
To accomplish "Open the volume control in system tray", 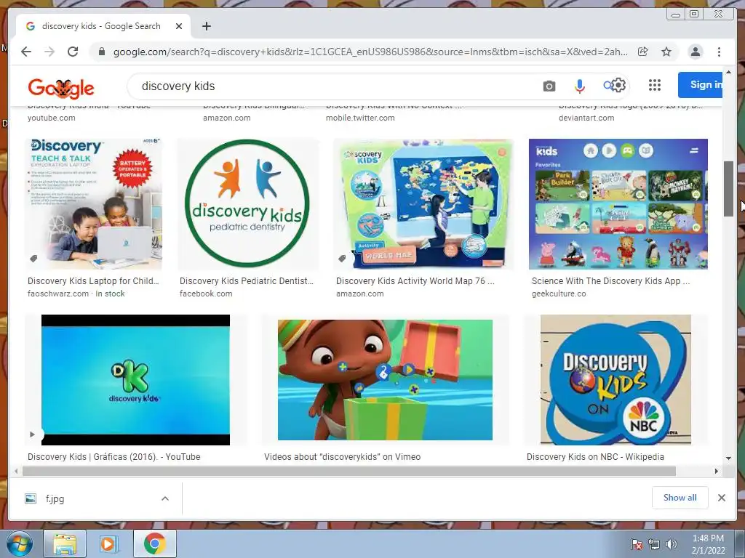I will coord(672,544).
